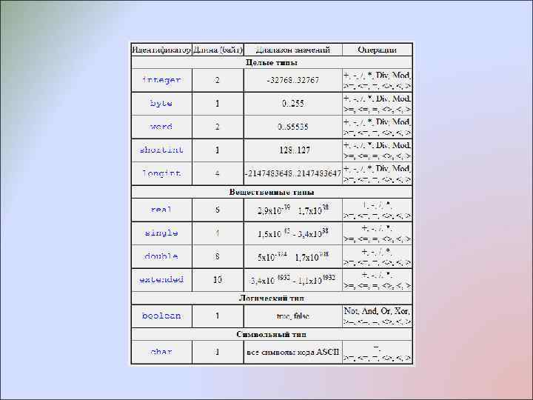The width and height of the screenshot is (533, 400).
Task: Click the length value '2' in word row
Action: click(218, 127)
